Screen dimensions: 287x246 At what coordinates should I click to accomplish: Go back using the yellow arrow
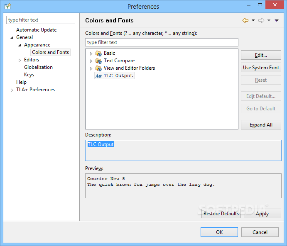click(x=245, y=20)
